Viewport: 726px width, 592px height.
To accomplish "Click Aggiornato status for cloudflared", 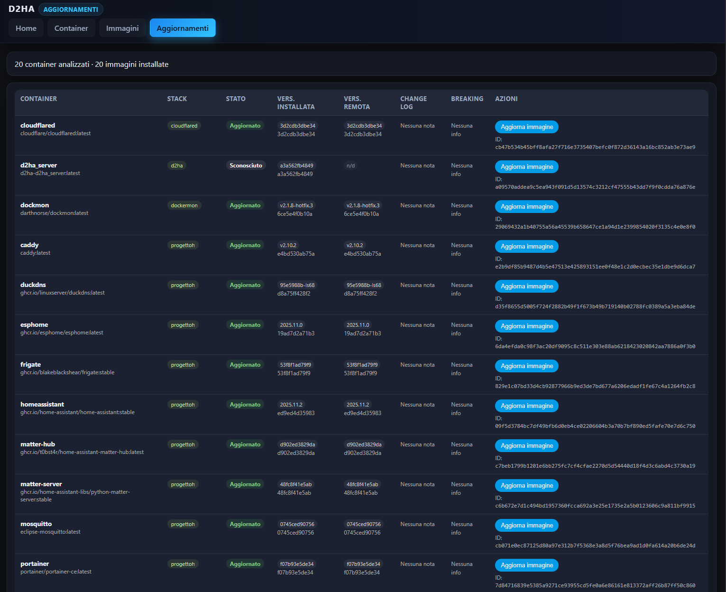I will [x=245, y=126].
